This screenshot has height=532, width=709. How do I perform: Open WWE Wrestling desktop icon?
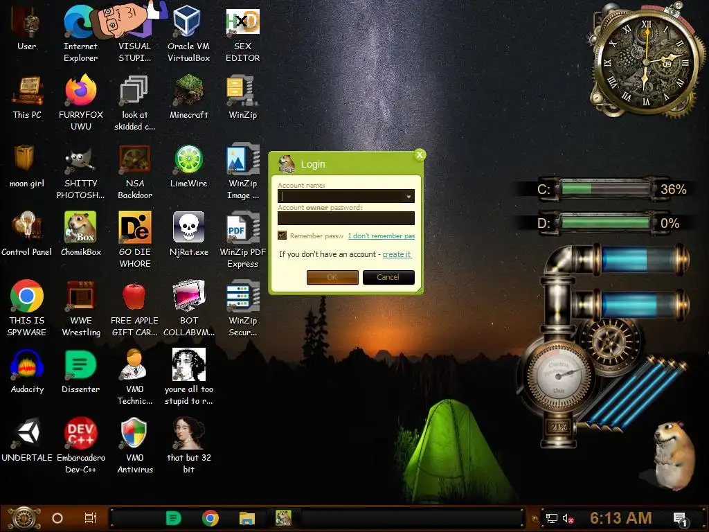click(80, 308)
